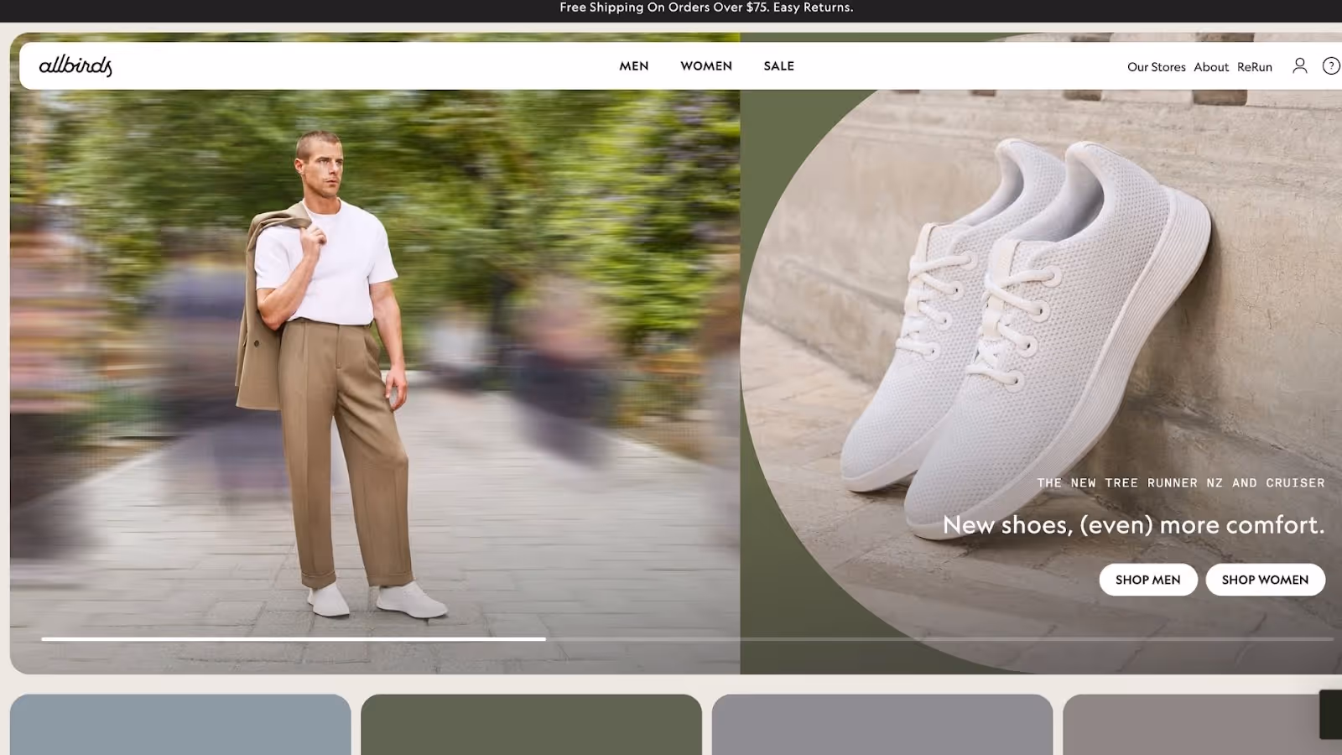This screenshot has height=755, width=1342.
Task: Open the help question mark icon
Action: [1331, 65]
